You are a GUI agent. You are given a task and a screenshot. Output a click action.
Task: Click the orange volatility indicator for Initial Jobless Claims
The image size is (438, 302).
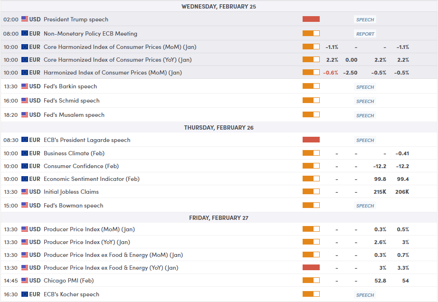click(311, 191)
